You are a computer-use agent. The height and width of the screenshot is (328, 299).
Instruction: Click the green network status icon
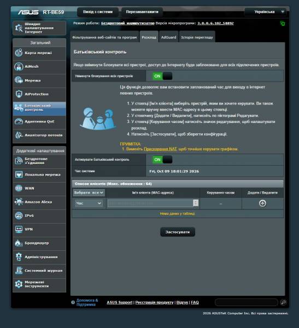[283, 24]
